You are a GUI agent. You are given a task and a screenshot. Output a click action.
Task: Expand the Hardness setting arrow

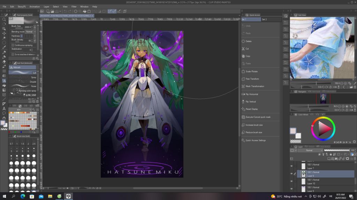tap(35, 36)
